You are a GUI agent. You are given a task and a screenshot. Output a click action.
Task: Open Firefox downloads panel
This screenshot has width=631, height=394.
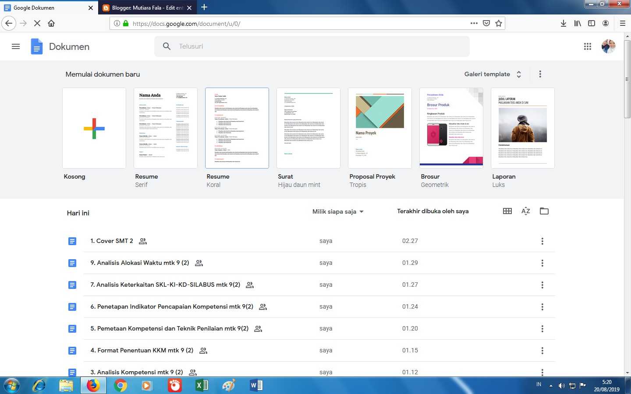[564, 23]
